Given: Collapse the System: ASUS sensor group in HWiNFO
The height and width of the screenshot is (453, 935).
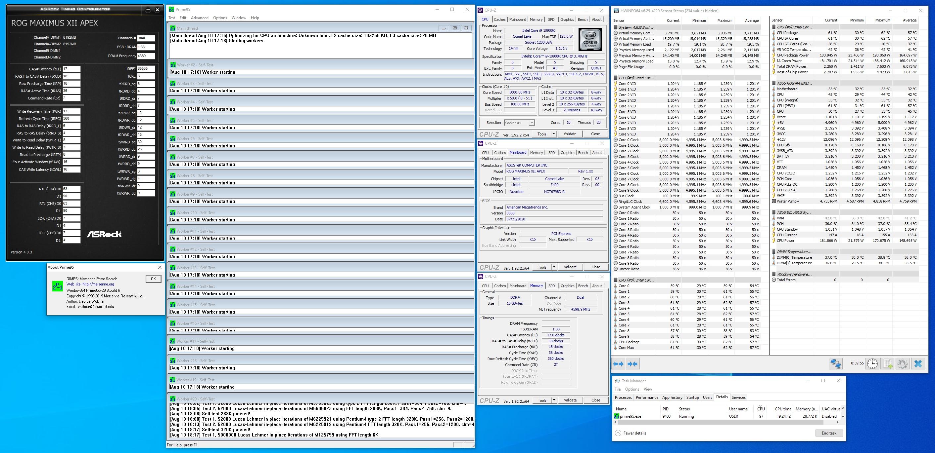Looking at the screenshot, I should (x=616, y=27).
